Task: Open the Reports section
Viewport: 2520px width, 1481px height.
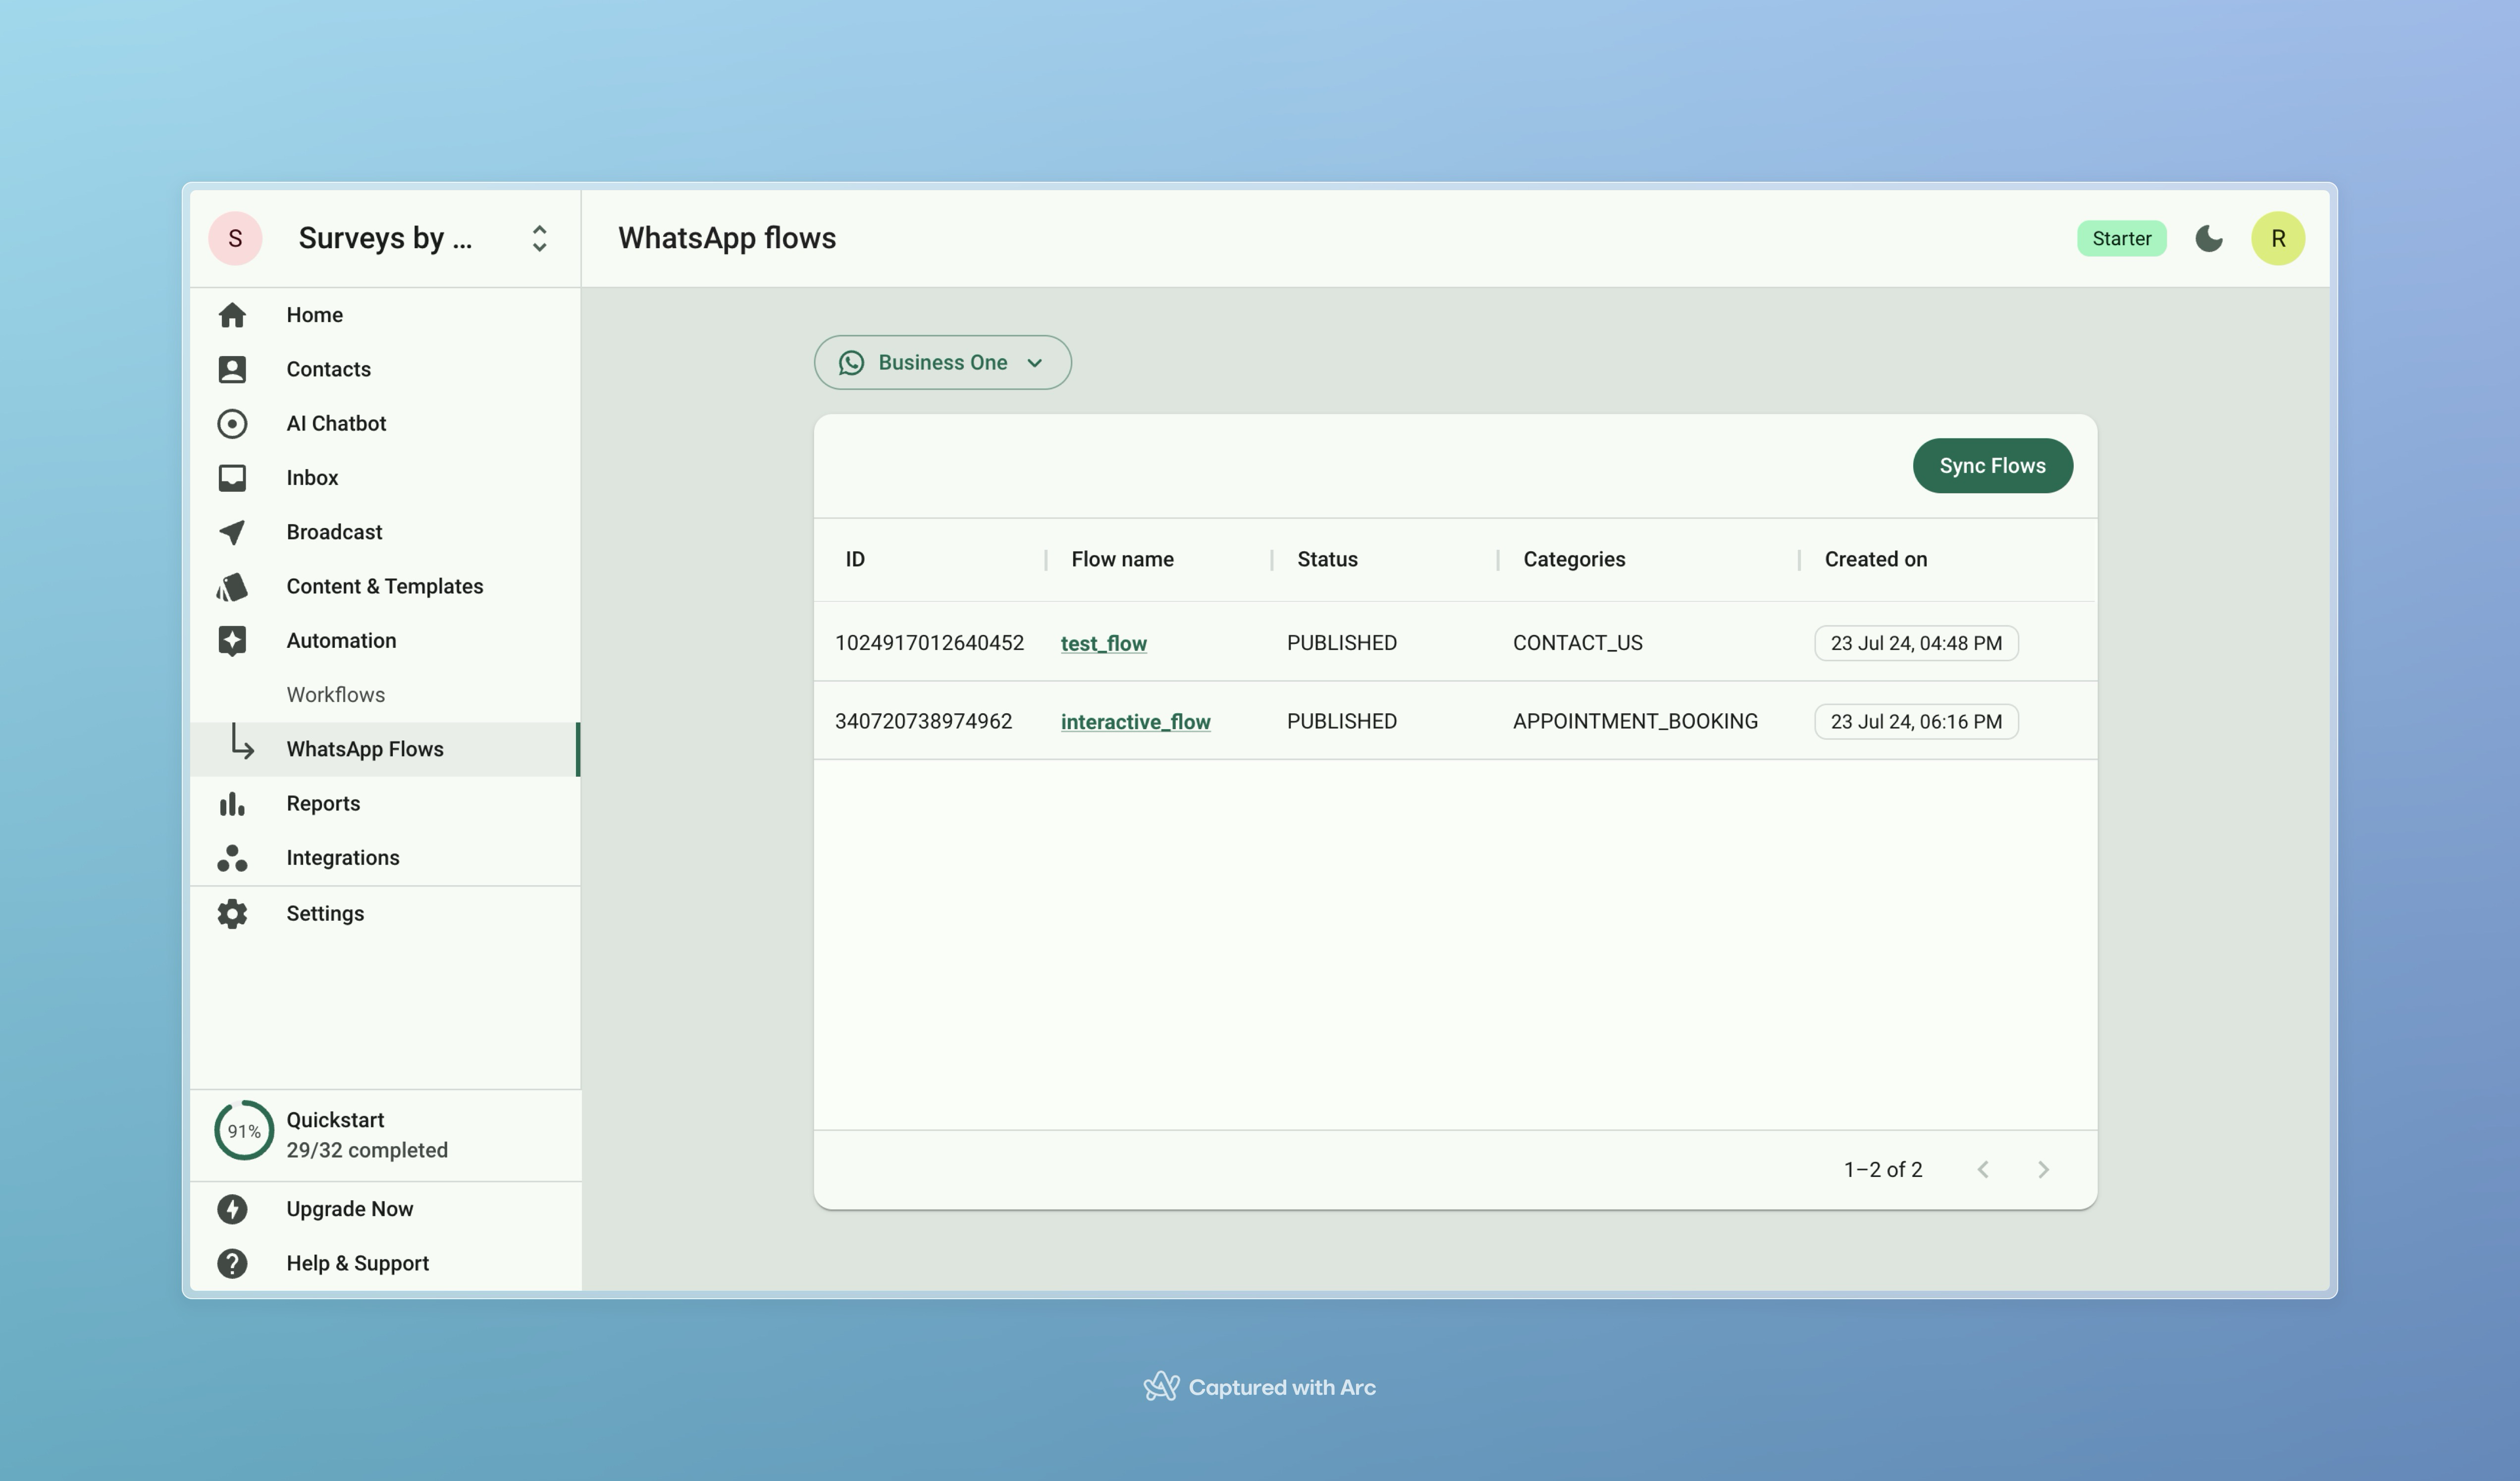Action: tap(385, 804)
